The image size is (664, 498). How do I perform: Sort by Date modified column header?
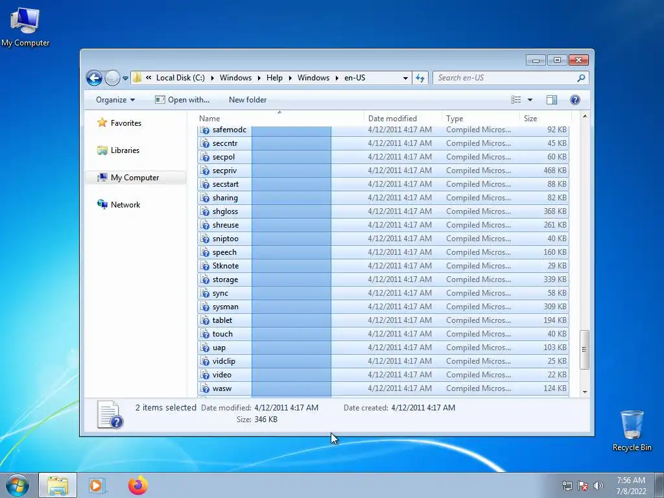pyautogui.click(x=402, y=119)
